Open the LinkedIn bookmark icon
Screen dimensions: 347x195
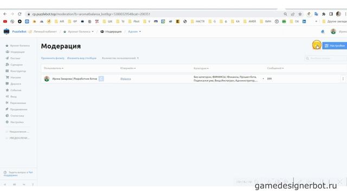pos(304,22)
